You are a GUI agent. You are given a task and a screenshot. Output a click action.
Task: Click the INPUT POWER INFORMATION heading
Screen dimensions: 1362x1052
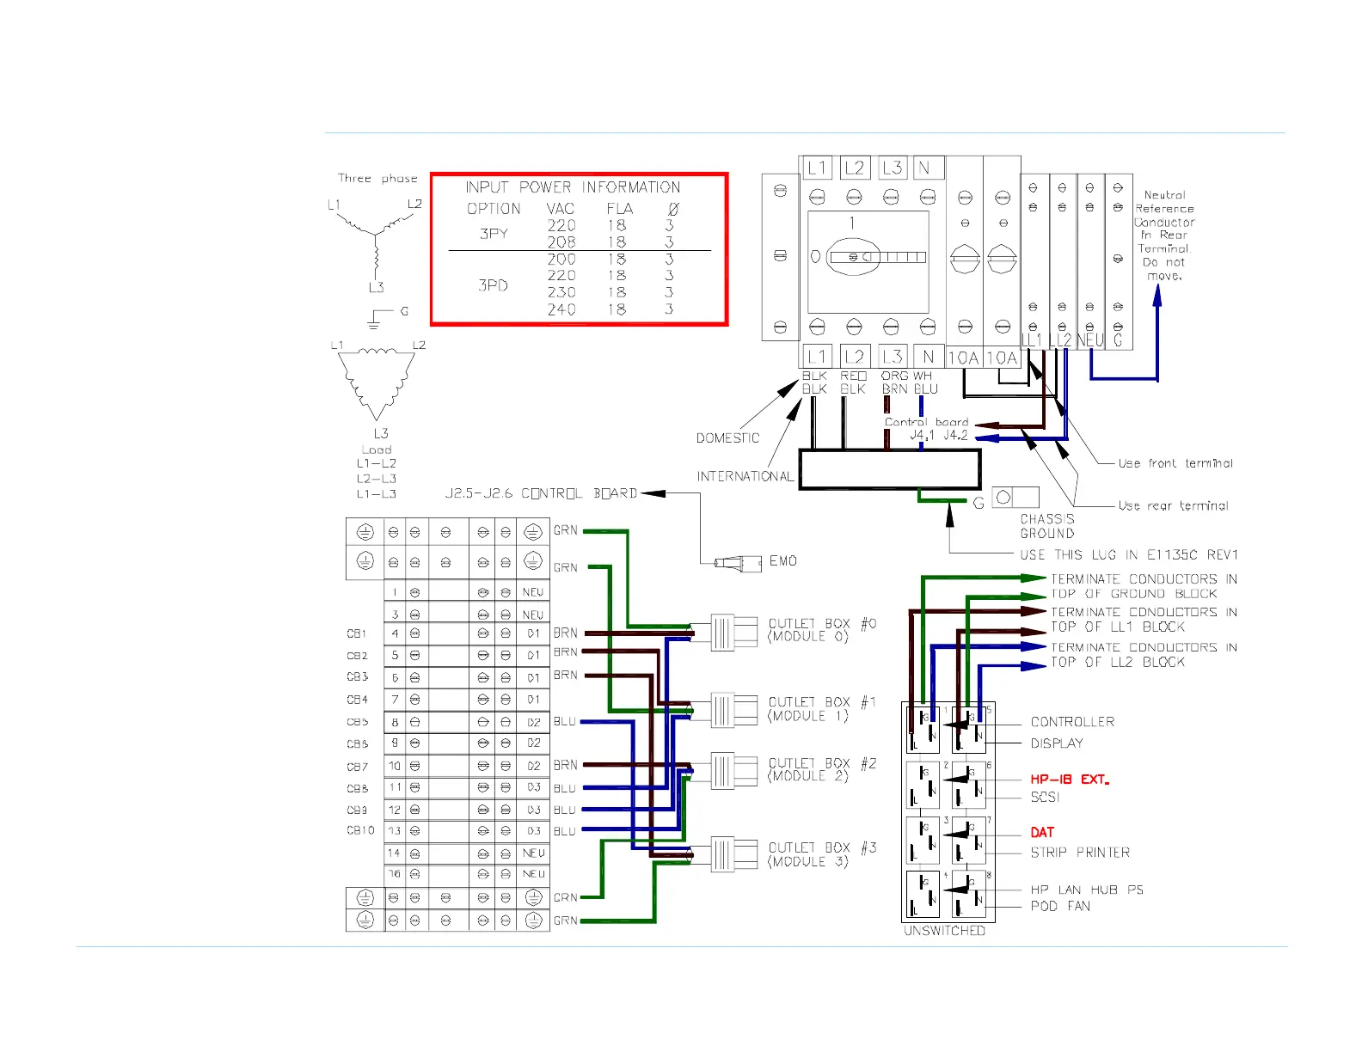coord(573,187)
